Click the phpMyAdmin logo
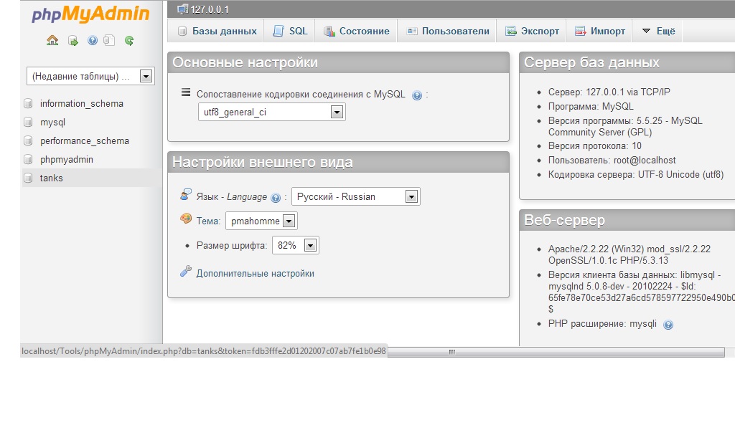 [90, 14]
